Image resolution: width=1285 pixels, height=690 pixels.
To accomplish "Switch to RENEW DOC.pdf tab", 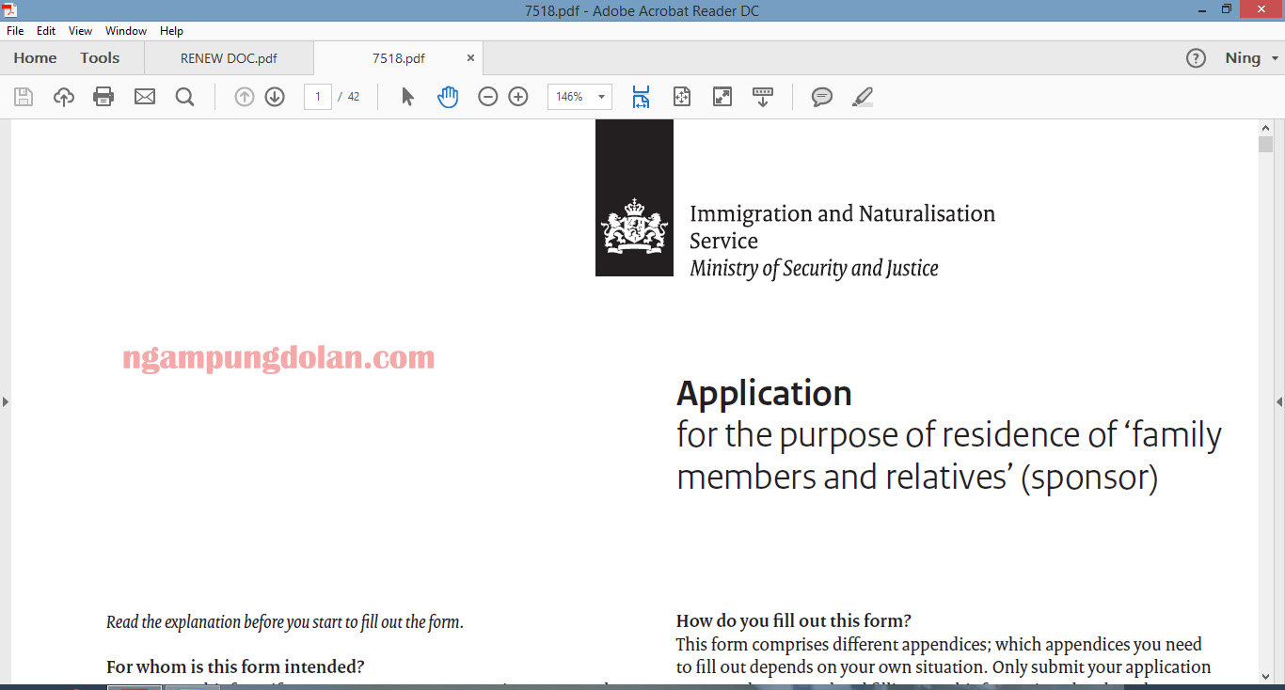I will 229,58.
